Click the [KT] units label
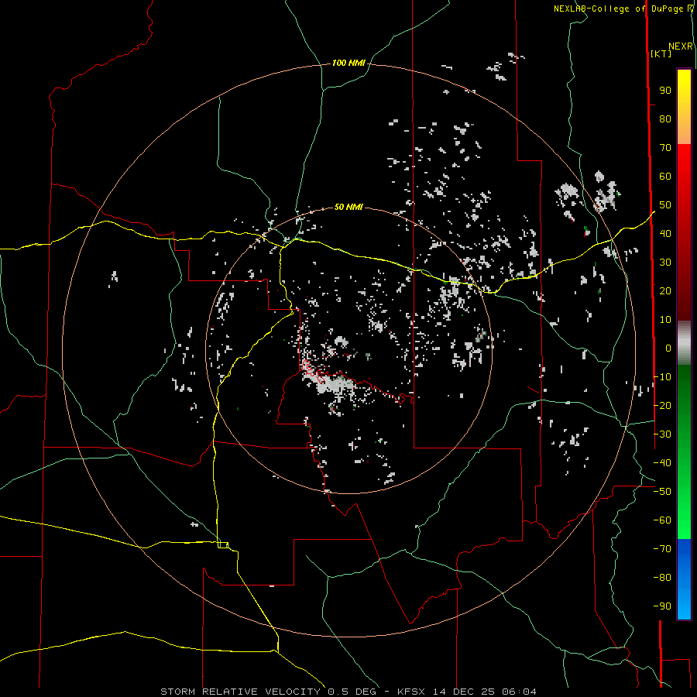Image resolution: width=697 pixels, height=697 pixels. [661, 53]
